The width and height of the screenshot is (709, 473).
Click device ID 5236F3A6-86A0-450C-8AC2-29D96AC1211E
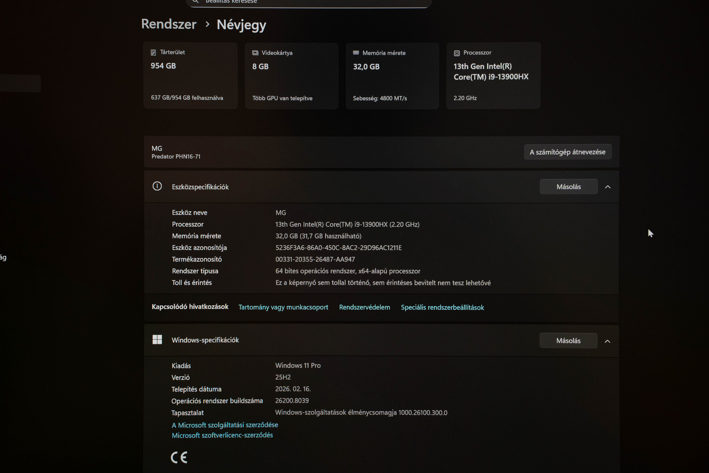pos(339,248)
